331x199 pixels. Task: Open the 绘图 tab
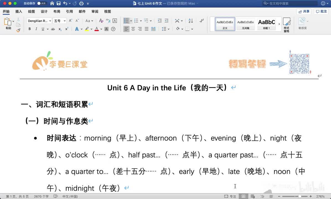pyautogui.click(x=32, y=11)
